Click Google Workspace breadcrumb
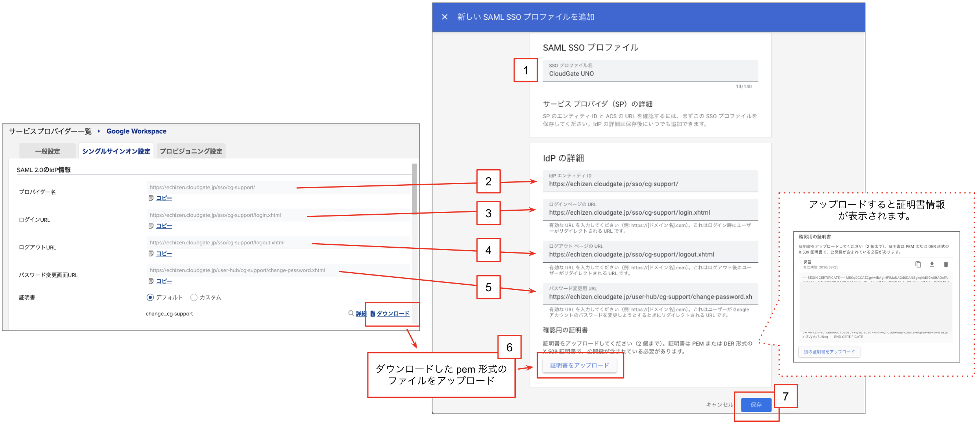Screen dimensions: 976x425 [x=137, y=131]
